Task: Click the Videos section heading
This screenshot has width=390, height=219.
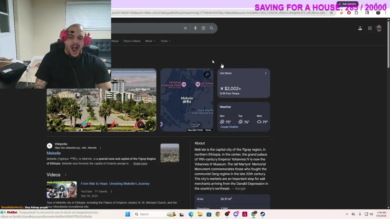Action: (x=53, y=175)
